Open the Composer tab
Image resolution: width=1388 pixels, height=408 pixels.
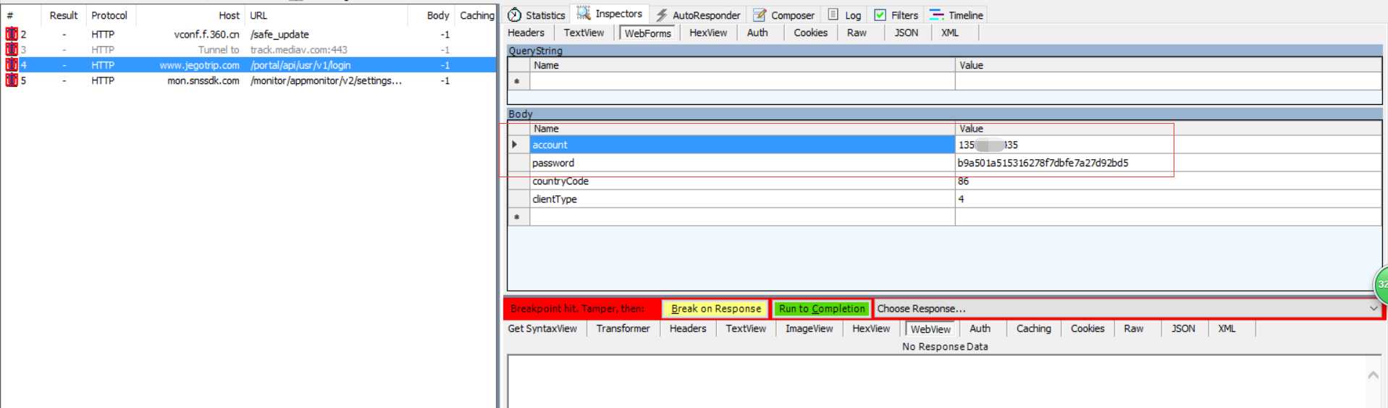pos(784,15)
